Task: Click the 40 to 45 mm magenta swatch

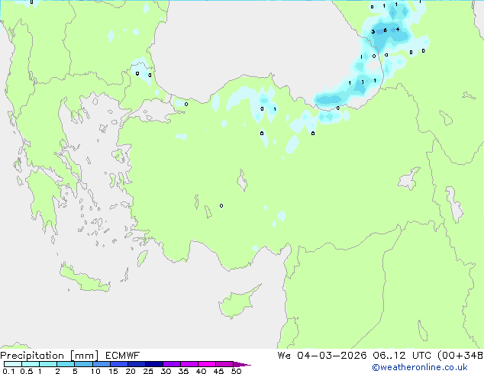Action: [x=207, y=364]
